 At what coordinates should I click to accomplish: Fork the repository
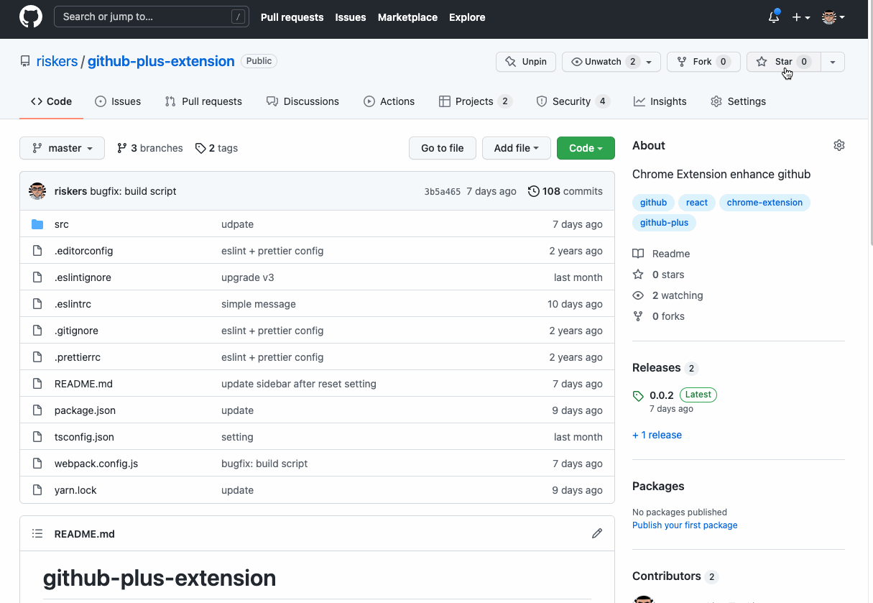tap(703, 62)
